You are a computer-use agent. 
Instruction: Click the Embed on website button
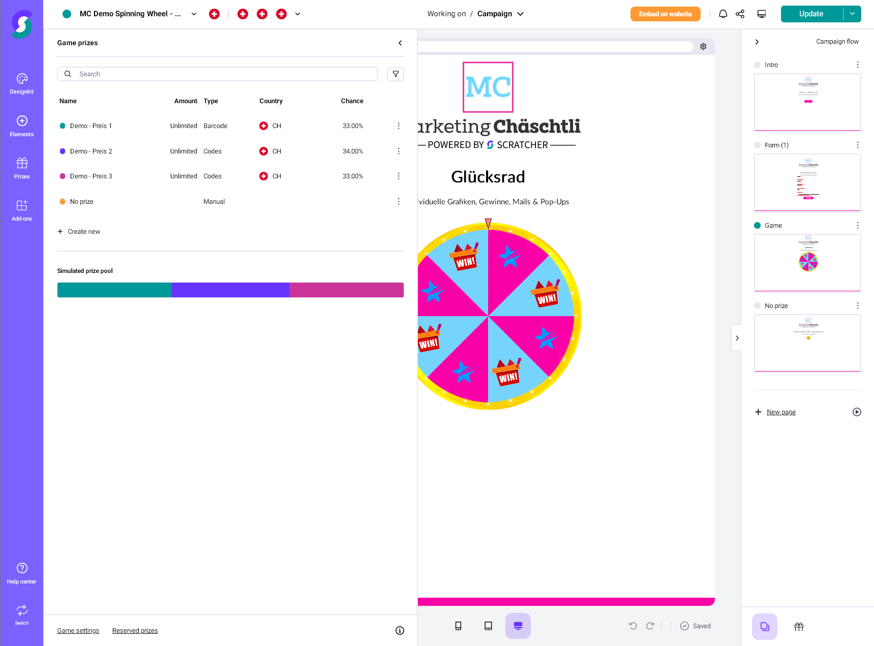(665, 14)
